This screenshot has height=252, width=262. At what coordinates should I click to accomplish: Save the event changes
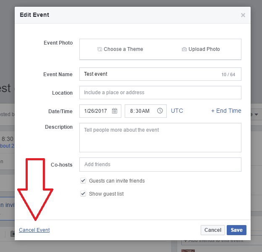[236, 230]
